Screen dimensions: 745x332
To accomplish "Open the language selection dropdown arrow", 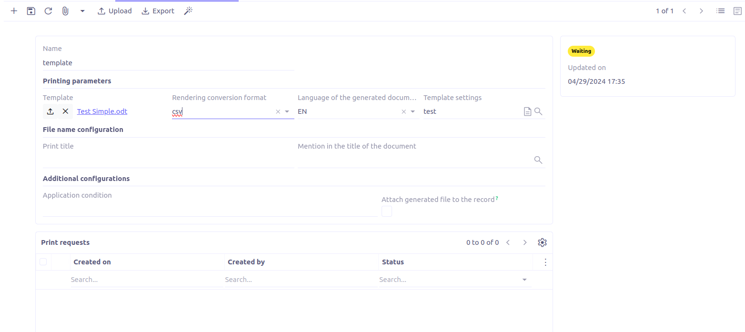I will tap(413, 111).
